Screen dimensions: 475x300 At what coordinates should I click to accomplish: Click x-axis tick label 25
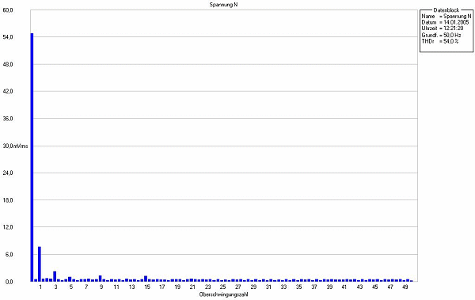coord(222,287)
